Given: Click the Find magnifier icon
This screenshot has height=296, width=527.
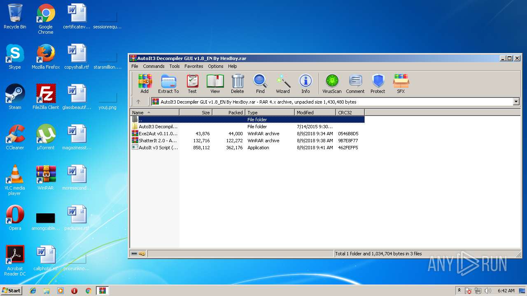Looking at the screenshot, I should tap(260, 84).
